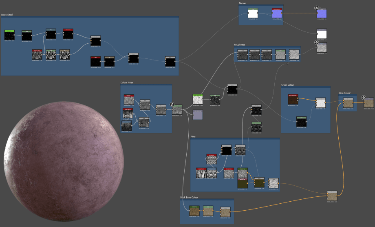Select the top red-header node in Colour Noise
This screenshot has width=375, height=227.
click(129, 99)
